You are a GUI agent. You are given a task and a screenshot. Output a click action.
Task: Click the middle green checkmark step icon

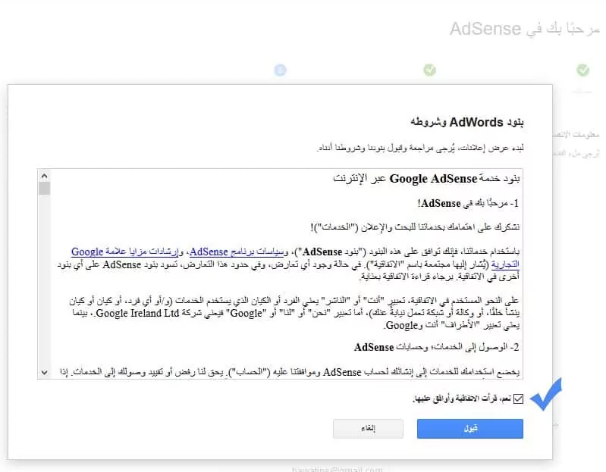(430, 70)
